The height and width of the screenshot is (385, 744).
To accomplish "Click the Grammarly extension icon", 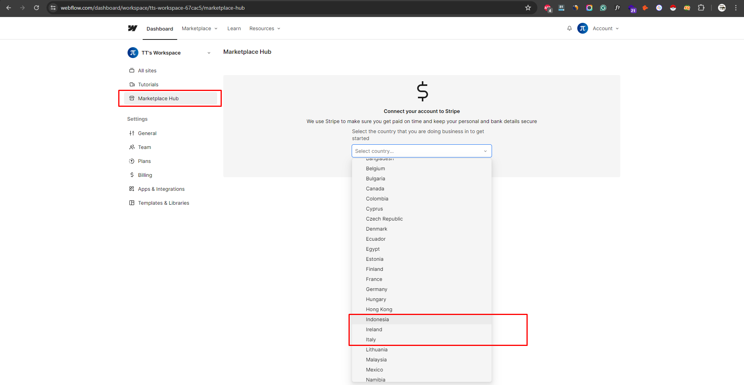I will click(x=603, y=8).
